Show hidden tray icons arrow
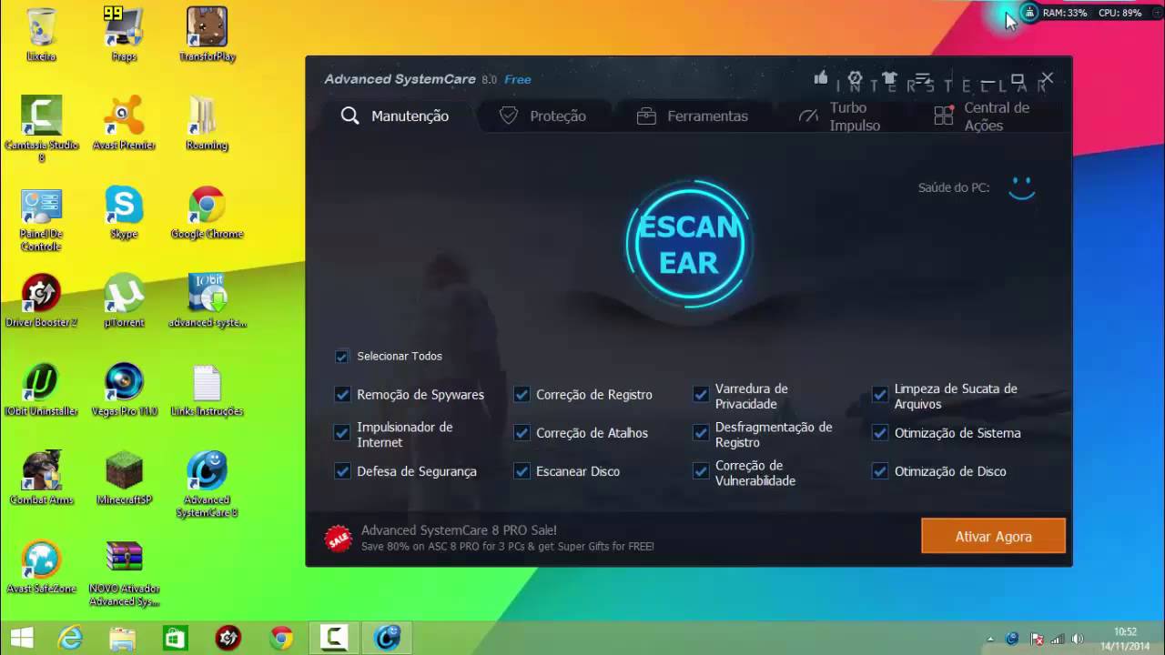The height and width of the screenshot is (655, 1165). [x=990, y=639]
